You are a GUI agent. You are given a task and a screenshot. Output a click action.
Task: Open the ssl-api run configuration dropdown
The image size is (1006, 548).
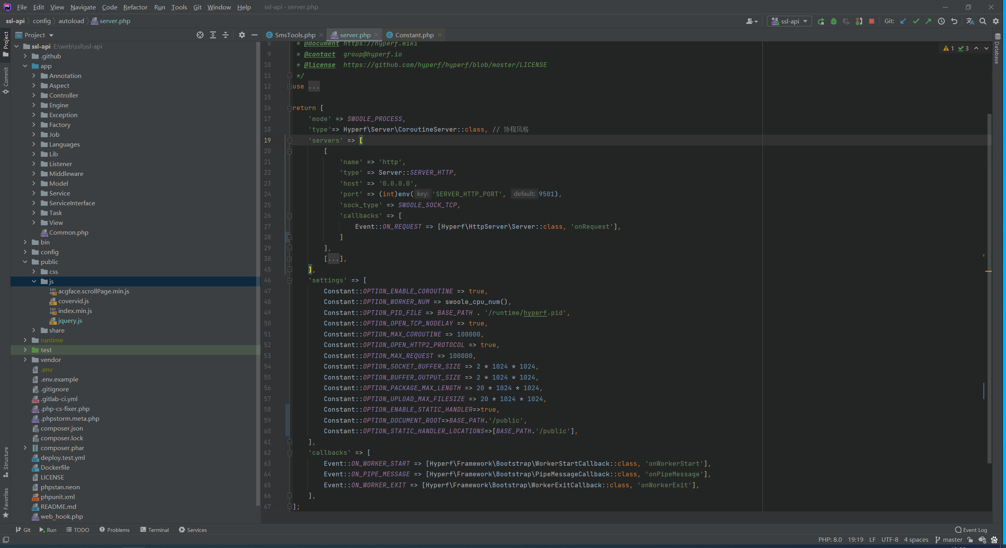[x=789, y=21]
